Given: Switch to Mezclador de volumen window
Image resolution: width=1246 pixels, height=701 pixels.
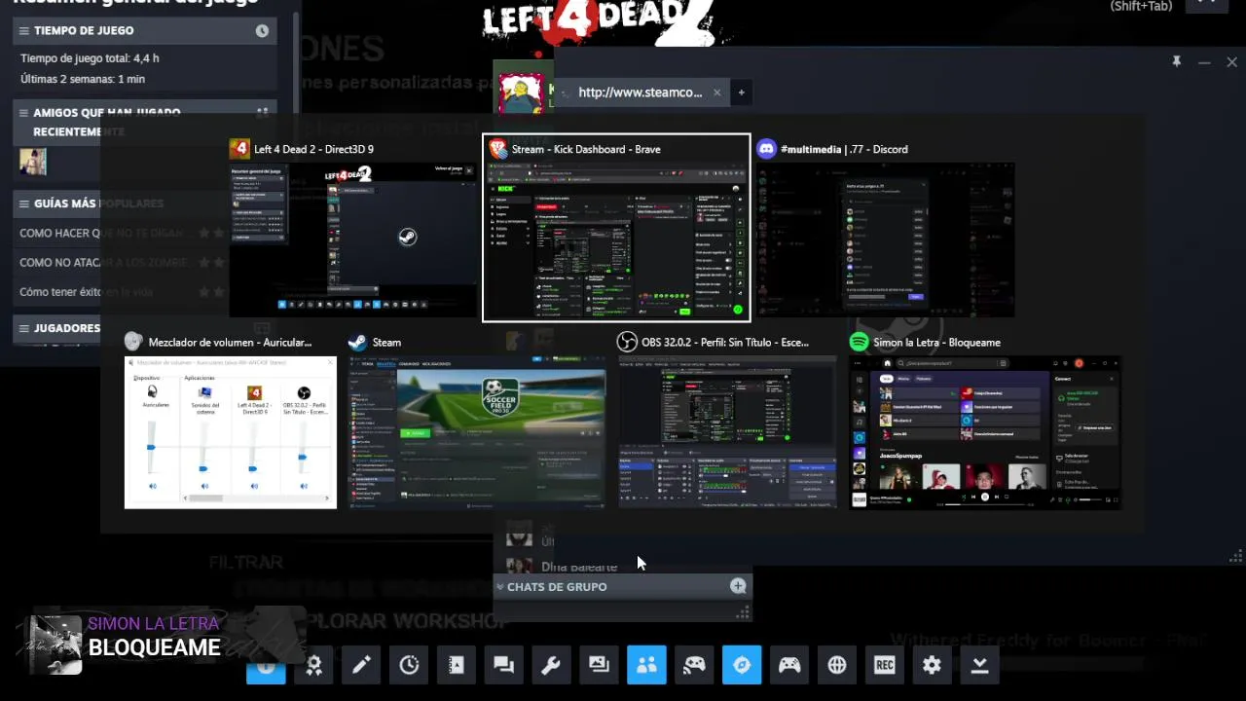Looking at the screenshot, I should tap(231, 421).
